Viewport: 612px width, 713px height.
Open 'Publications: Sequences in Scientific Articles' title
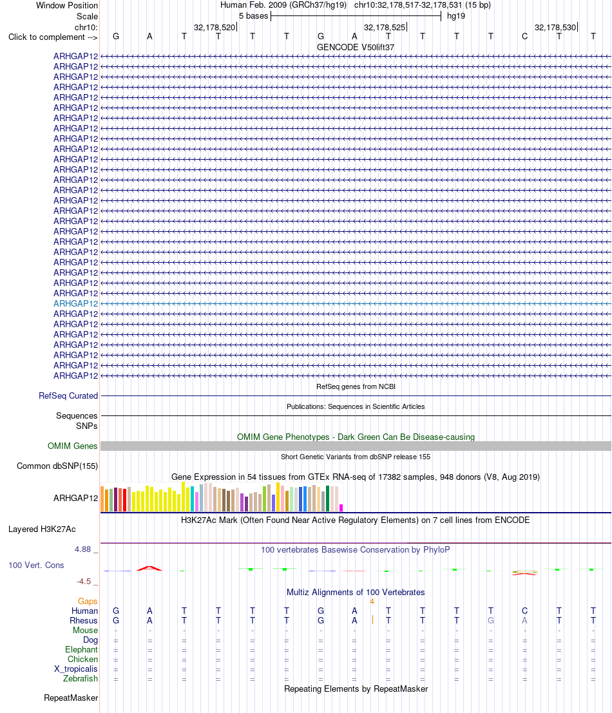click(x=356, y=406)
